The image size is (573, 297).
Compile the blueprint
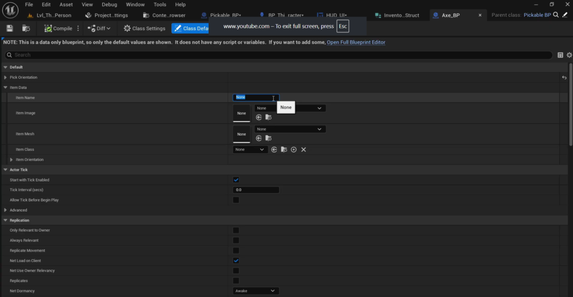coord(58,28)
